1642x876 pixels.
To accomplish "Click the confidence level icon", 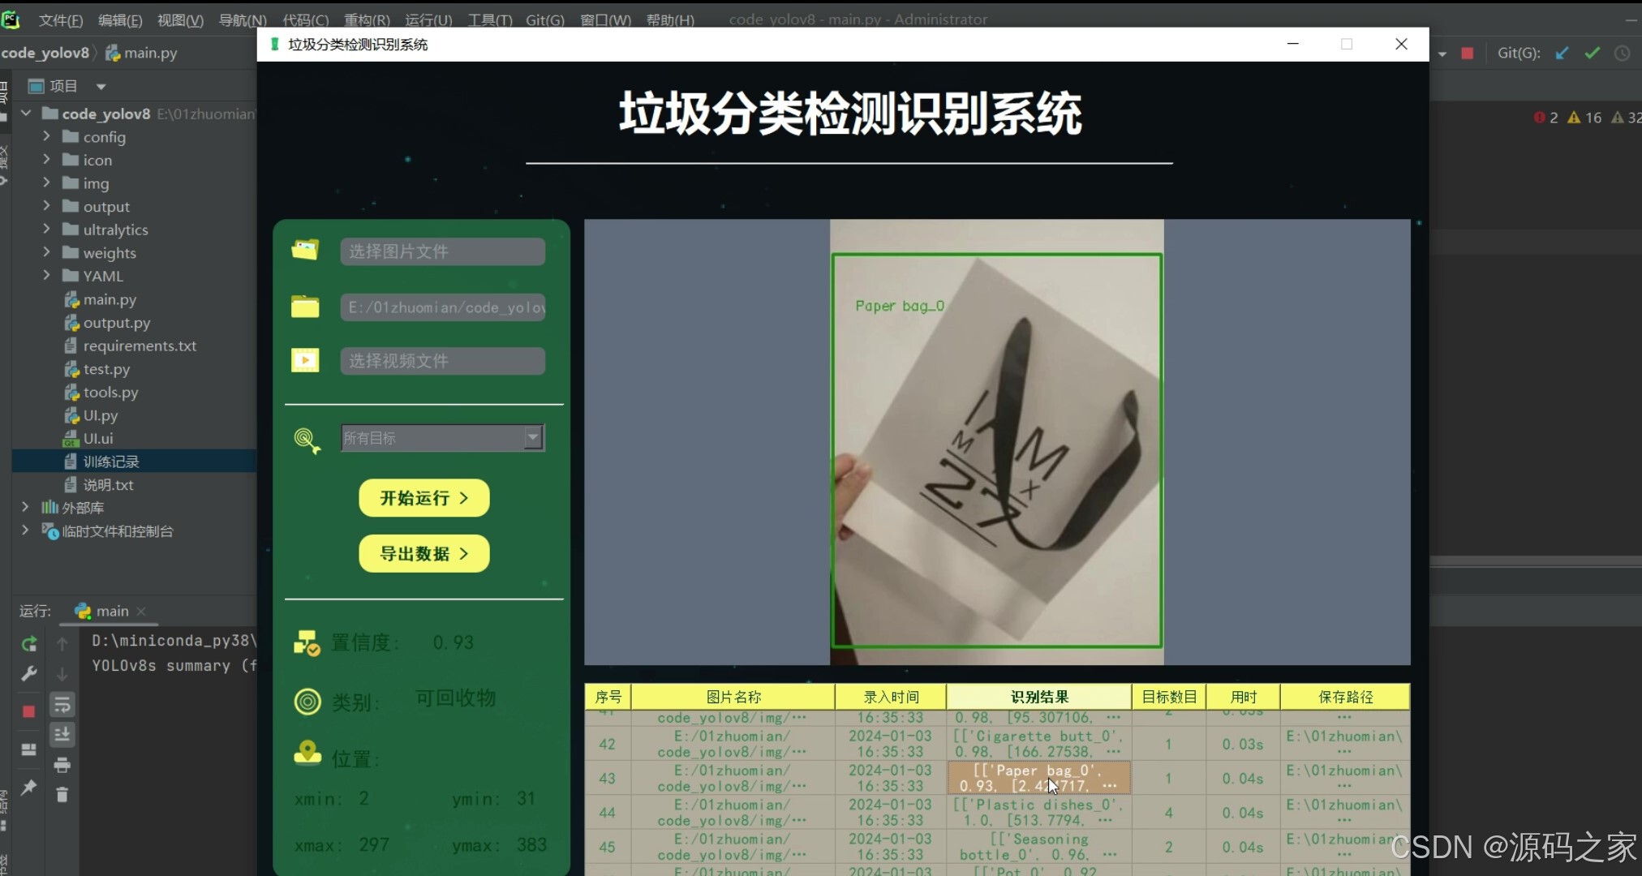I will pyautogui.click(x=307, y=642).
